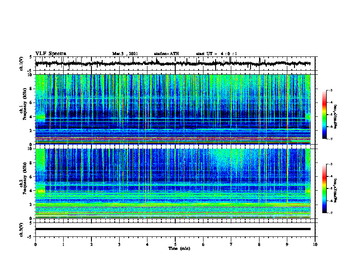Screen dimensions: 355x274
Task: Click the start UT time label
Action: coord(216,54)
